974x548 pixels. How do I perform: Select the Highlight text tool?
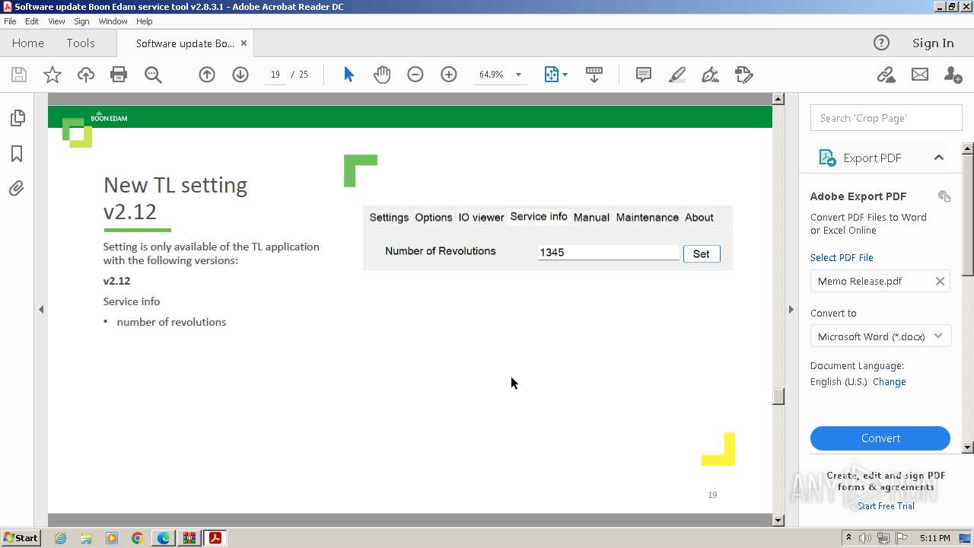tap(676, 75)
